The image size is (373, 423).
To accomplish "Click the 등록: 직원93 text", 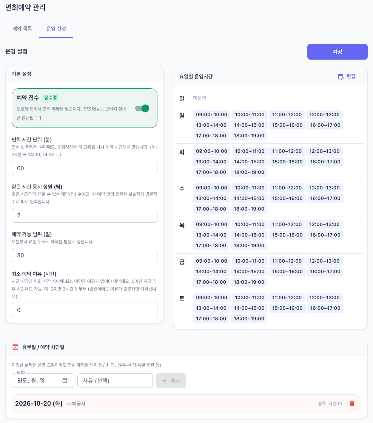I will point(330,404).
